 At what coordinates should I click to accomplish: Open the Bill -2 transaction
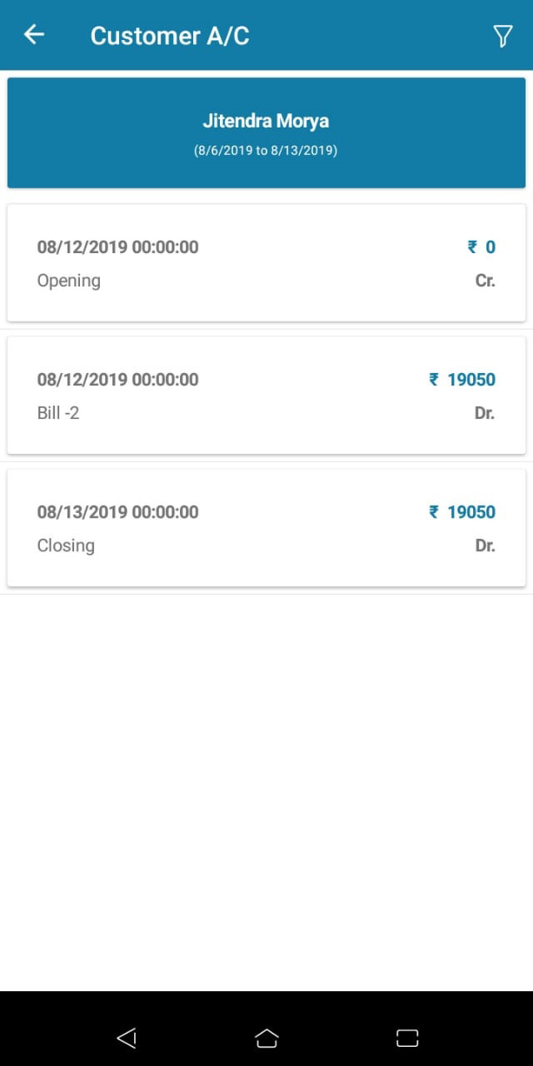(x=266, y=396)
